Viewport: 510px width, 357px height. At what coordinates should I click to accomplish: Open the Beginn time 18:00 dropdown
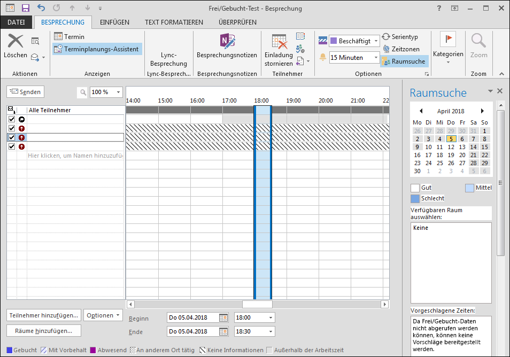pyautogui.click(x=271, y=317)
